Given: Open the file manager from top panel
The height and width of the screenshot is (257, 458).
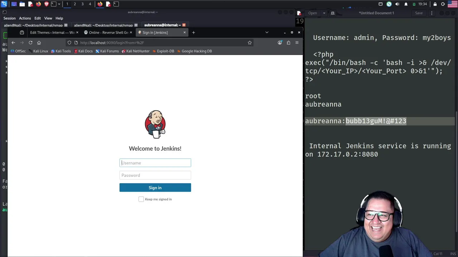Looking at the screenshot, I should click(x=22, y=4).
